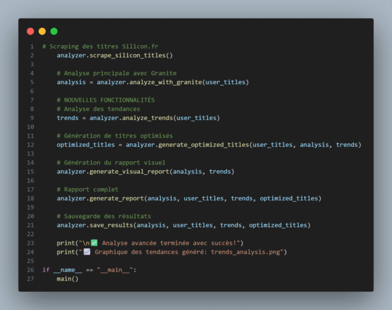Click the yellow minimize dot
Screen dimensions: 392x310
click(42, 31)
